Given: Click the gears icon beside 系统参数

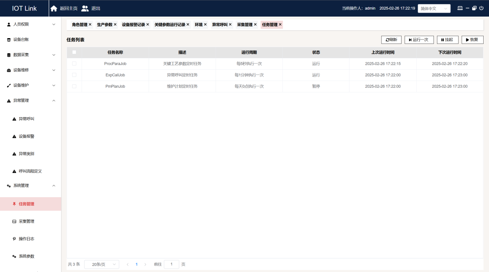Looking at the screenshot, I should (x=14, y=256).
